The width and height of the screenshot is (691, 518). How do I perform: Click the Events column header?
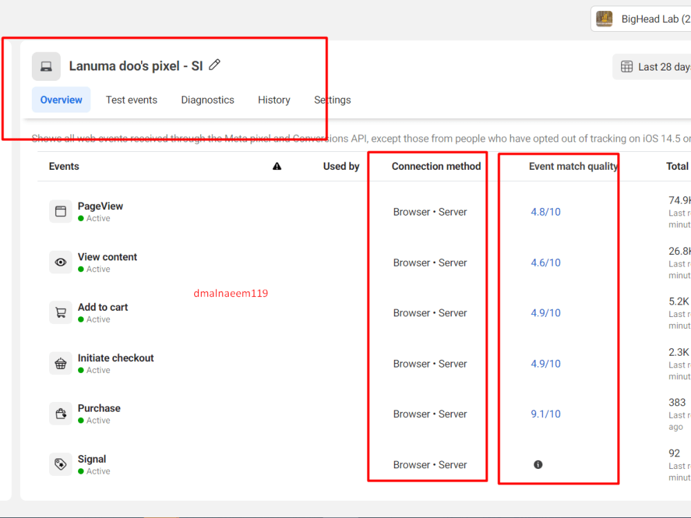click(64, 166)
